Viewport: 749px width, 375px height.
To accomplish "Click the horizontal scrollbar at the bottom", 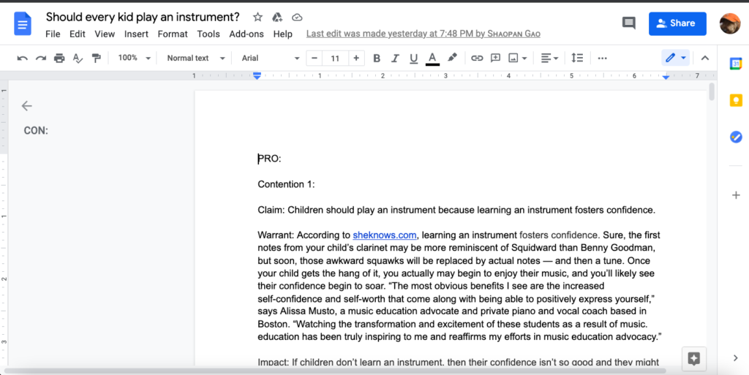I will point(334,371).
